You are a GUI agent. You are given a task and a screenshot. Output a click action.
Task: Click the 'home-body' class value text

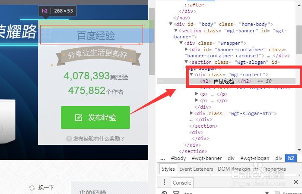coord(254,24)
